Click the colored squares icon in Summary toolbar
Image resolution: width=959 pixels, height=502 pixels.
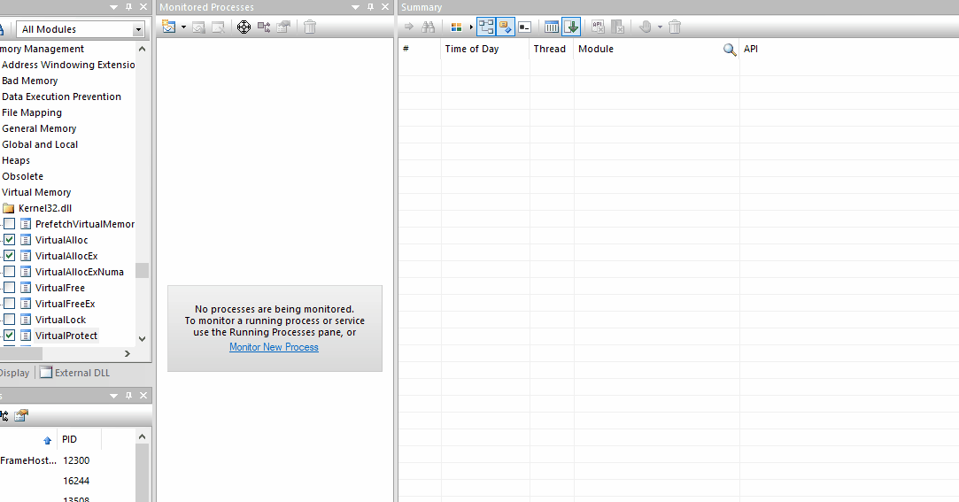[457, 27]
